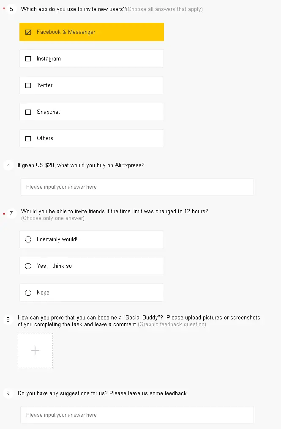Select the 'Yes, I think so' radio option
The width and height of the screenshot is (281, 429).
pos(28,266)
